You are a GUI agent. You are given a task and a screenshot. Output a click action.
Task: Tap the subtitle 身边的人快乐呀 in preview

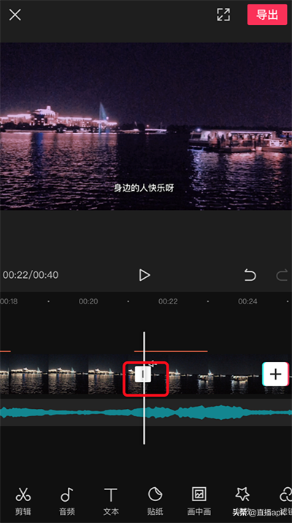pyautogui.click(x=144, y=188)
